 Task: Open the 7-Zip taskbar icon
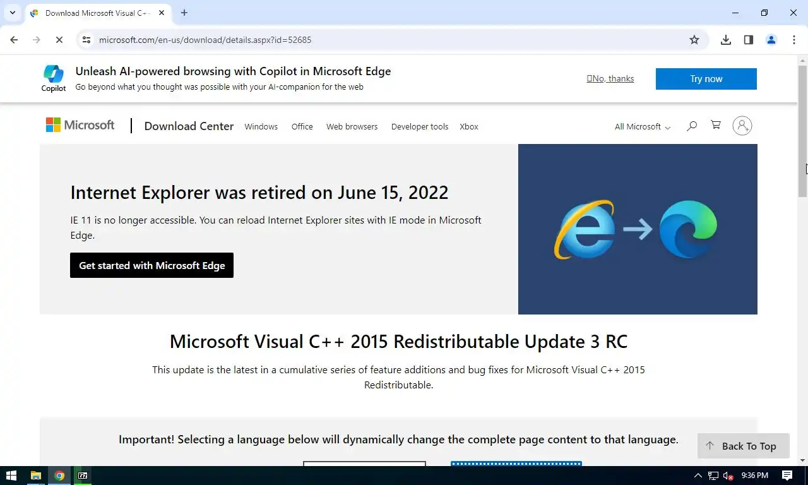(83, 476)
